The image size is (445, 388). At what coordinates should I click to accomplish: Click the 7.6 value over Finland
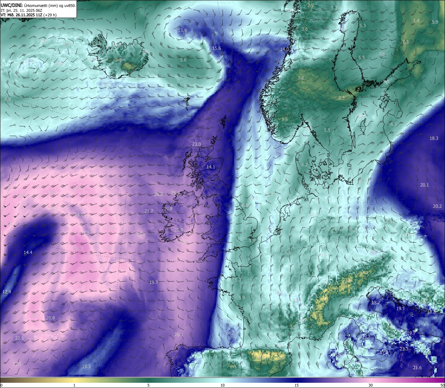(x=382, y=54)
